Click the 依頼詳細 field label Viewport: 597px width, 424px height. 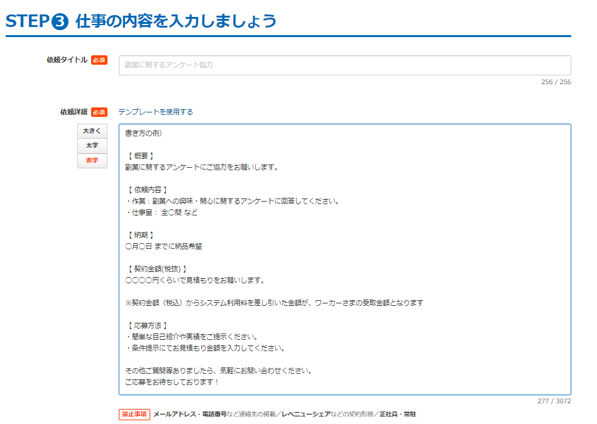coord(74,112)
